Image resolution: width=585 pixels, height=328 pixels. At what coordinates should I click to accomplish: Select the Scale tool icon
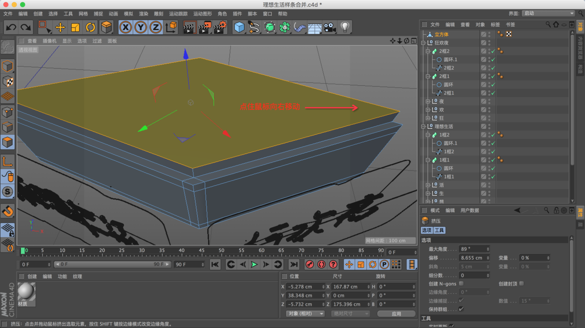click(x=75, y=27)
